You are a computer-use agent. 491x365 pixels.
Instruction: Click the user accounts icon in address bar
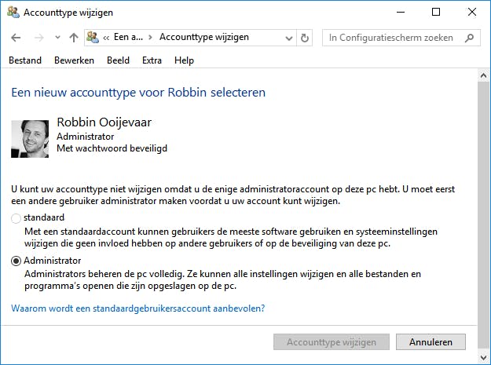(93, 38)
